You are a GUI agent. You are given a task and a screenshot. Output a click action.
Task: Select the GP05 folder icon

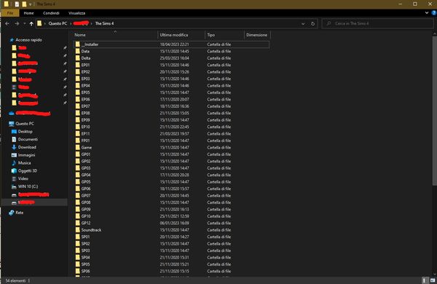coord(78,182)
